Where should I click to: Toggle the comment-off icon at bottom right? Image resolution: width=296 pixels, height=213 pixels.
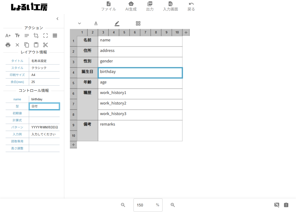coord(277,205)
